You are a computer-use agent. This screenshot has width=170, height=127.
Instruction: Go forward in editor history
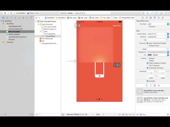[42, 18]
